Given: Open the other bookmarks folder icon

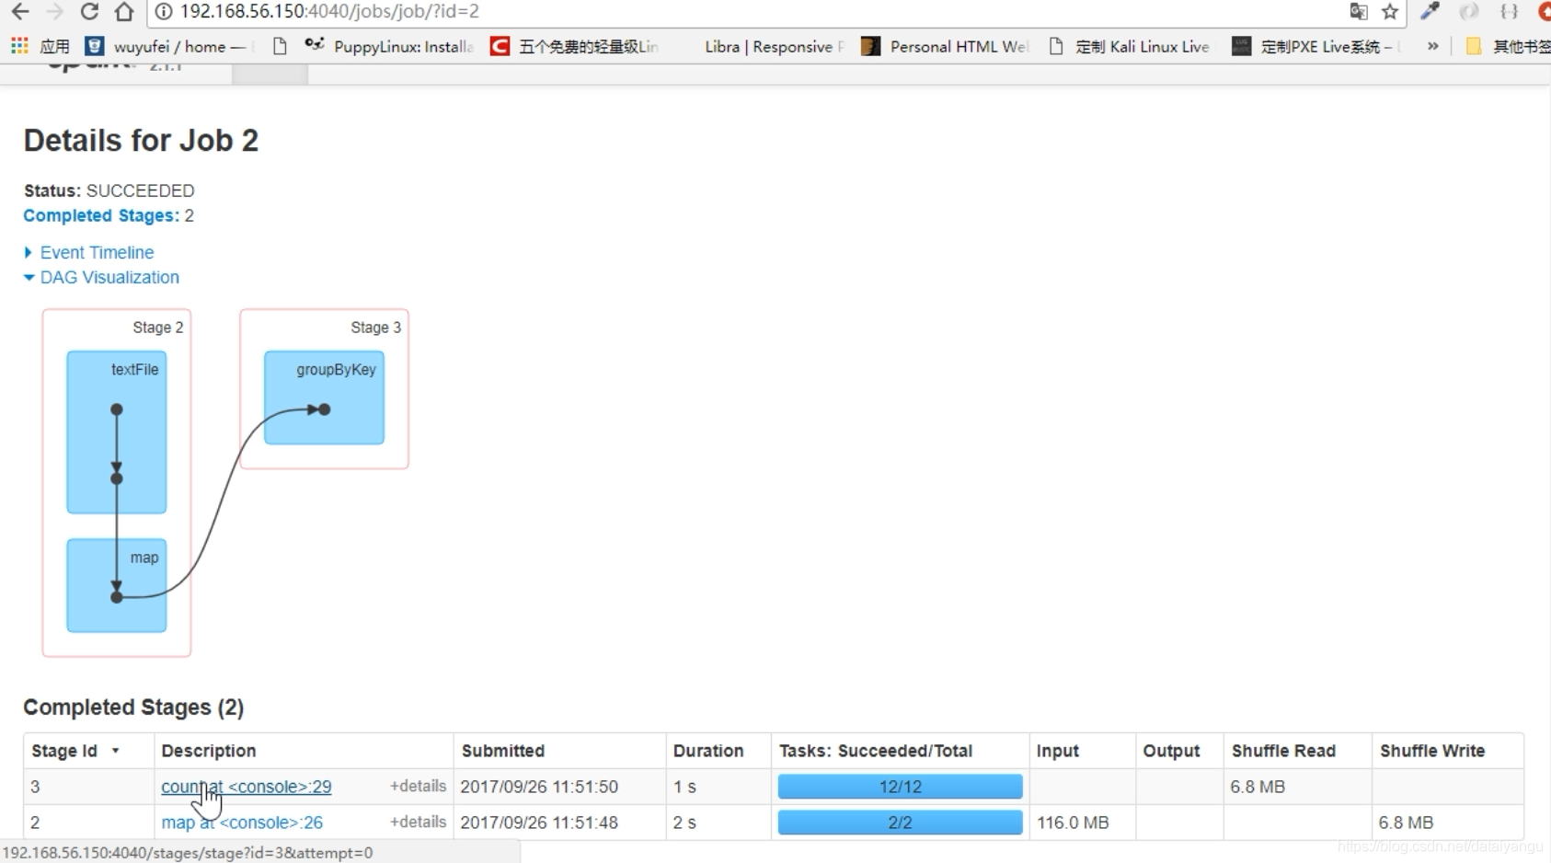Looking at the screenshot, I should [x=1473, y=46].
